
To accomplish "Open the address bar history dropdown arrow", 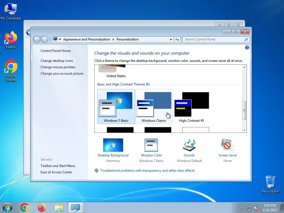I will coord(171,39).
